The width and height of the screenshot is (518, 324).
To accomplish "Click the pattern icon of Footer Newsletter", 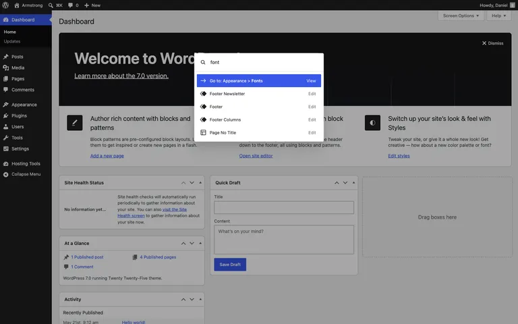I will tap(203, 94).
